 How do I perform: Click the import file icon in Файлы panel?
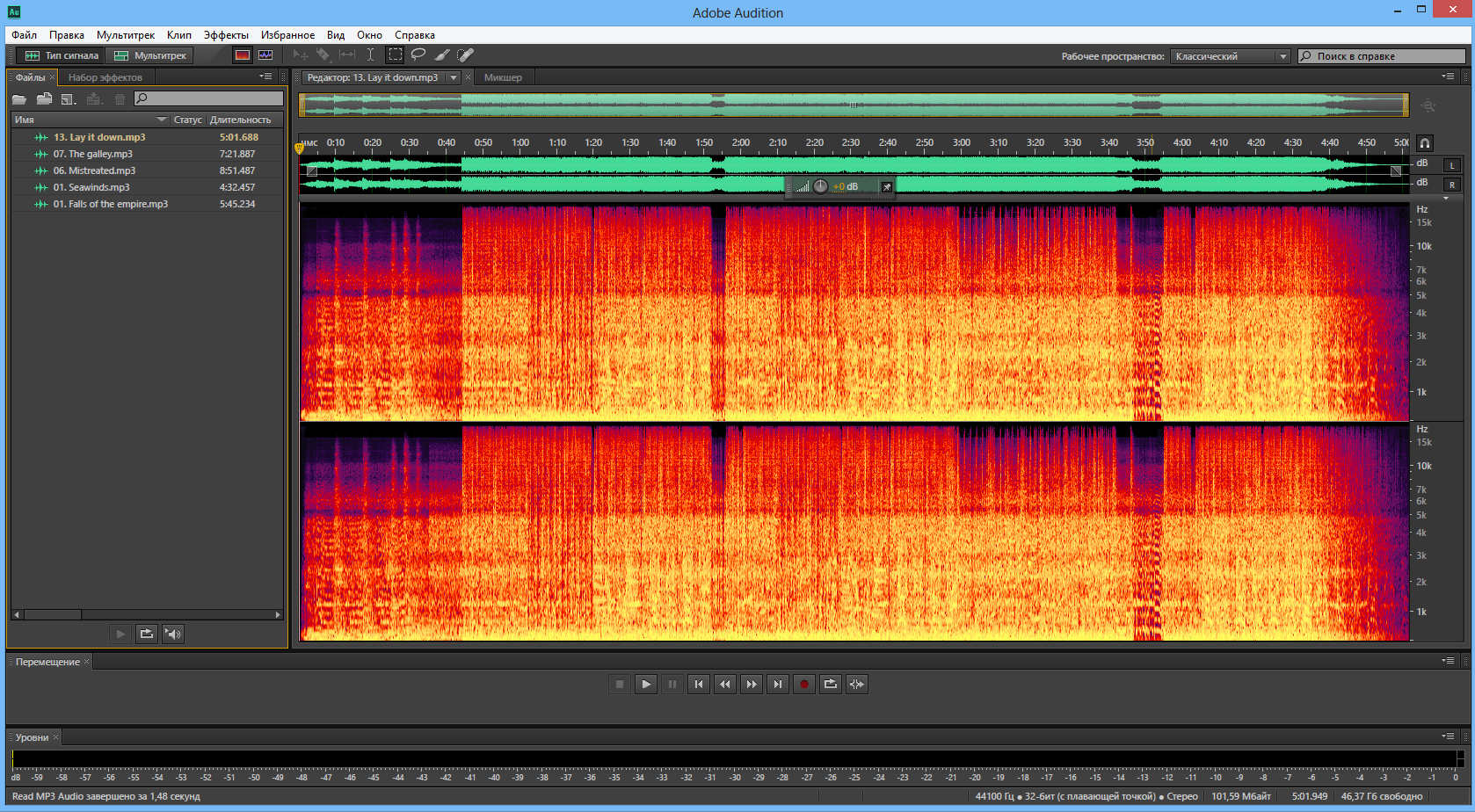[44, 99]
